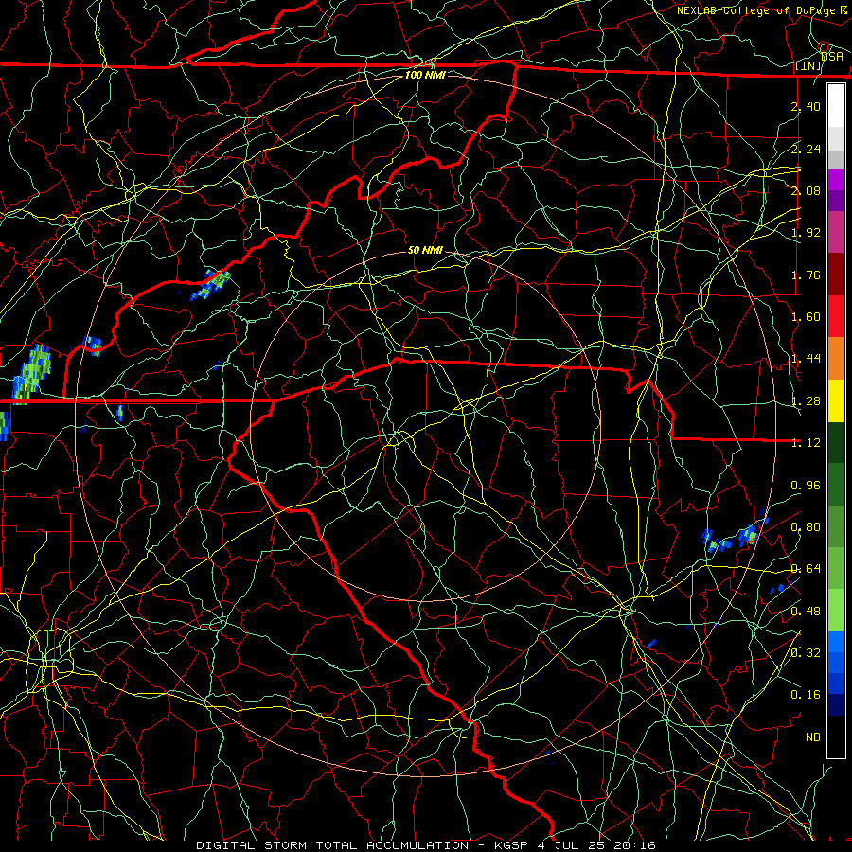852x852 pixels.
Task: Click the 1.28 legend value
Action: pyautogui.click(x=806, y=401)
